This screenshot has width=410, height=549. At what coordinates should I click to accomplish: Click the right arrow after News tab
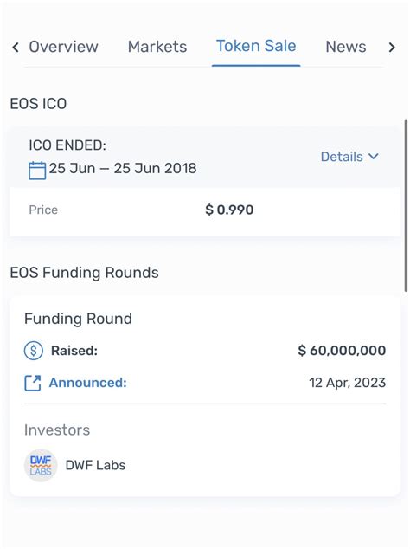click(x=392, y=47)
